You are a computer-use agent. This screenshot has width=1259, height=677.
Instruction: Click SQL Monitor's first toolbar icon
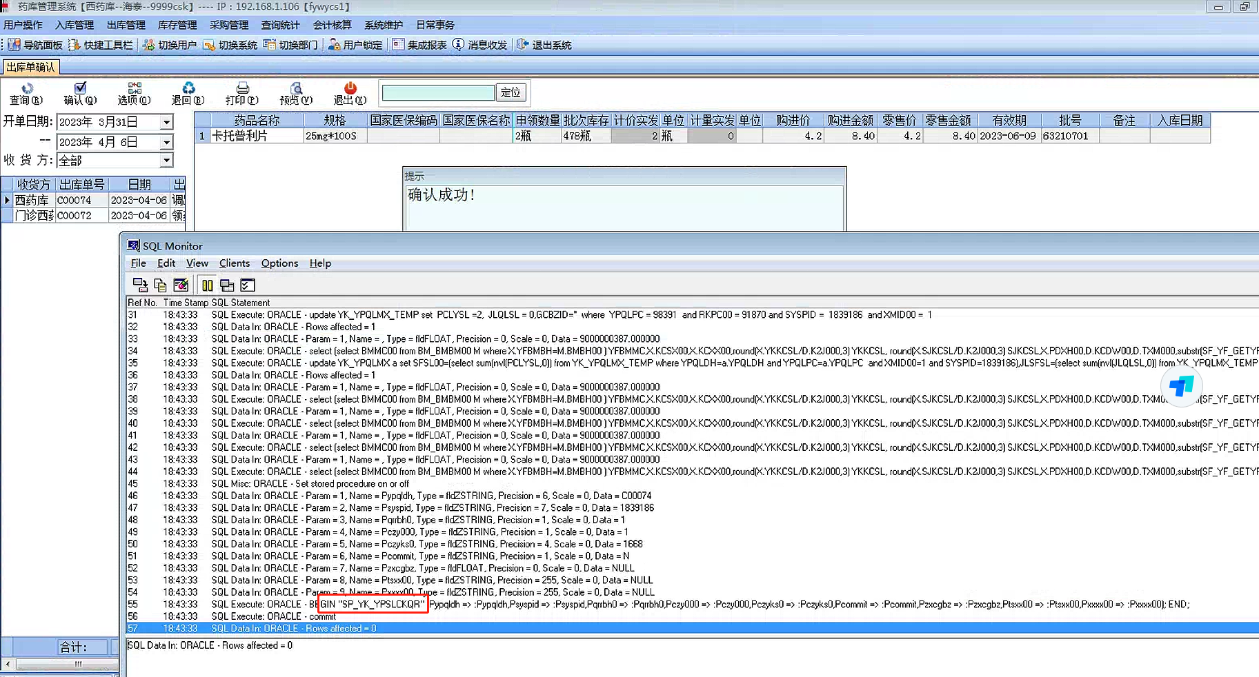click(x=140, y=285)
